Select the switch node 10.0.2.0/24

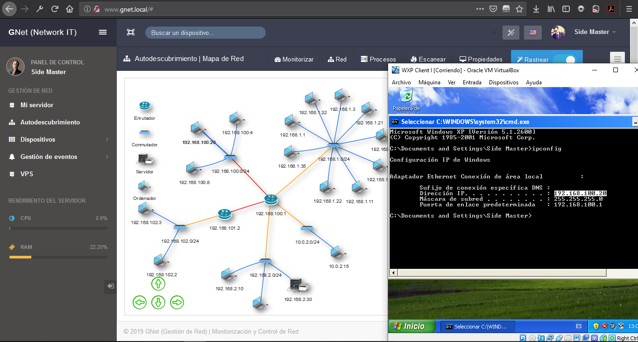(x=307, y=229)
